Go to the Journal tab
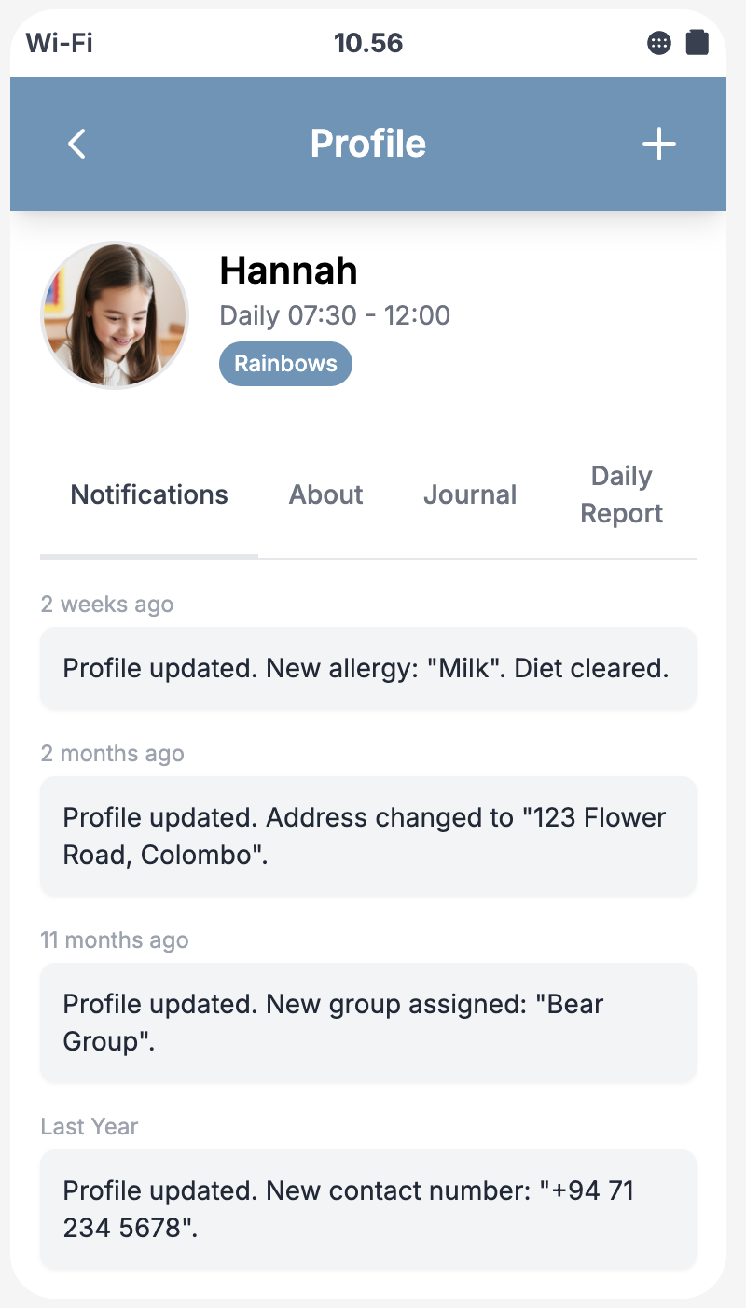 click(470, 494)
